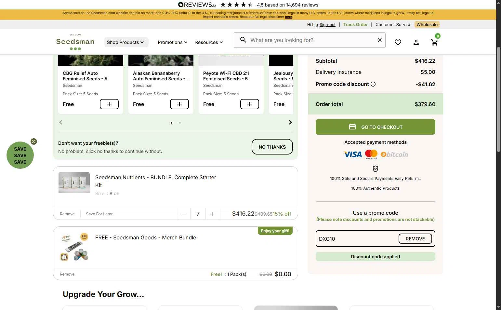Add Peyote Wi-Fi CBD freebie with plus
Screen dimensions: 501x310
(250, 104)
